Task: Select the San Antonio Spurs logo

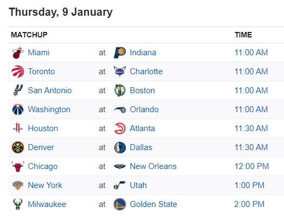Action: [x=18, y=90]
